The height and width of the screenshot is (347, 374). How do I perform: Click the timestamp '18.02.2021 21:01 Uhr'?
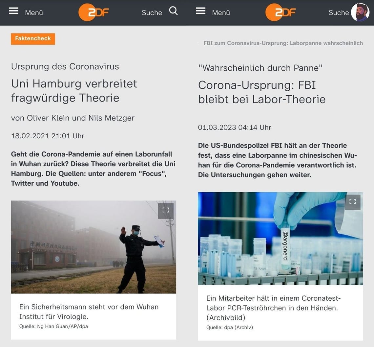(x=48, y=136)
